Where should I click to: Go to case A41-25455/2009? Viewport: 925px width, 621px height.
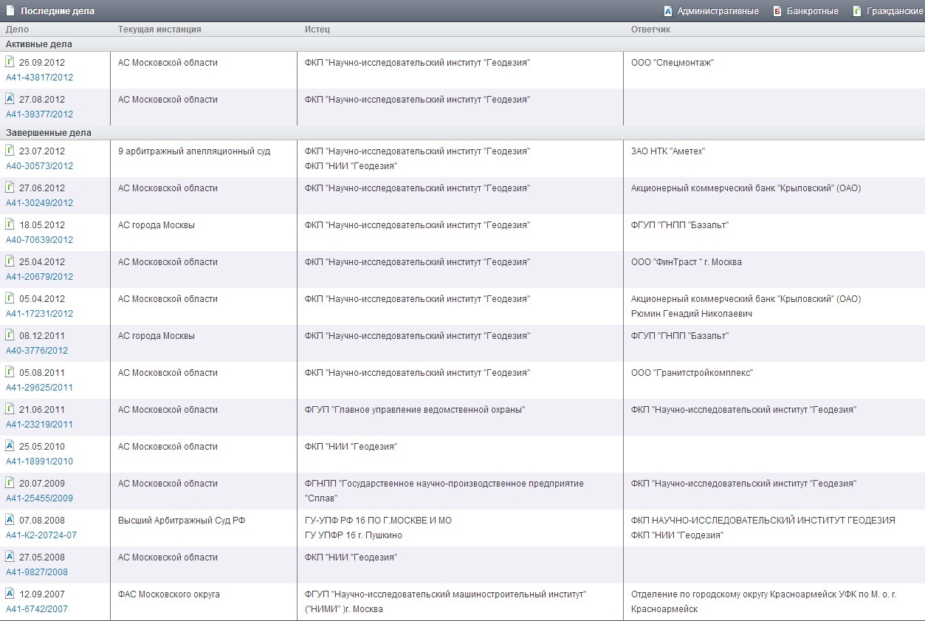tap(40, 498)
